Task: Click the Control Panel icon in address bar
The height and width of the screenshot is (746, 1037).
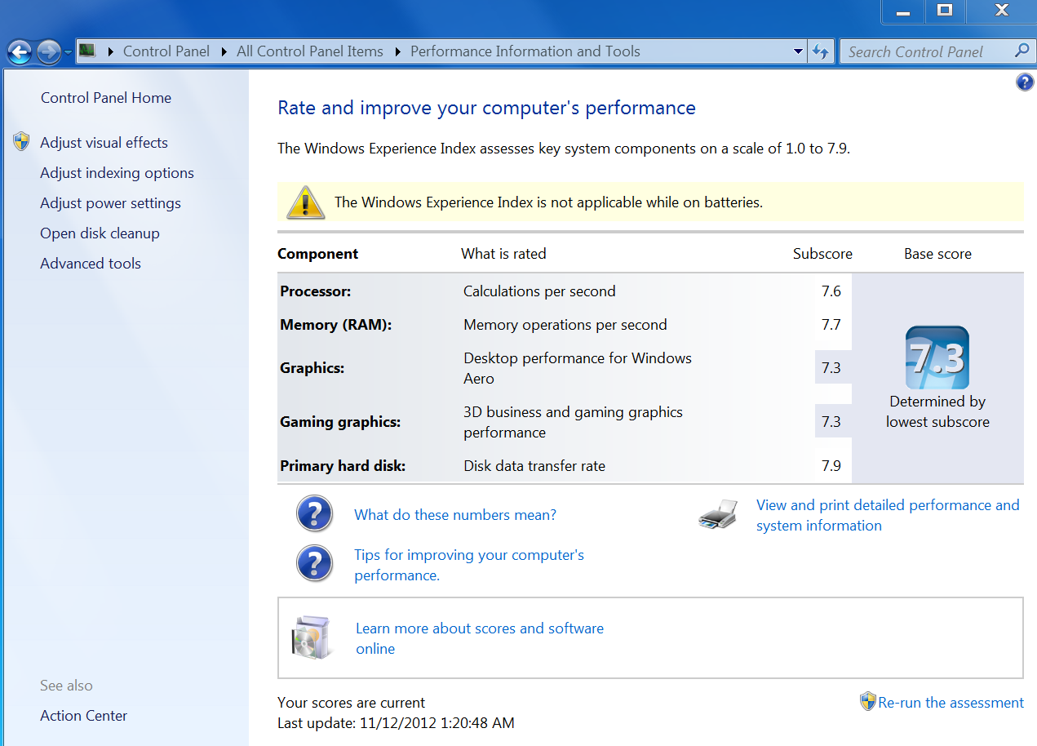Action: [87, 51]
